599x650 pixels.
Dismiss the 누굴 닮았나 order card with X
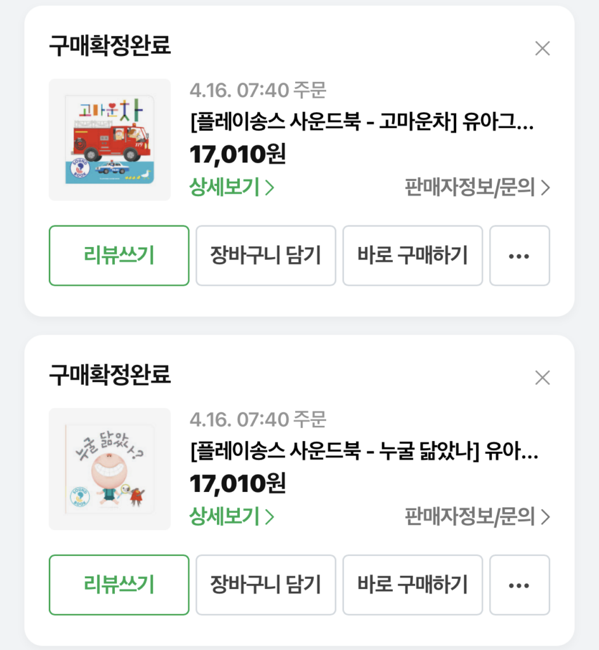click(x=543, y=378)
